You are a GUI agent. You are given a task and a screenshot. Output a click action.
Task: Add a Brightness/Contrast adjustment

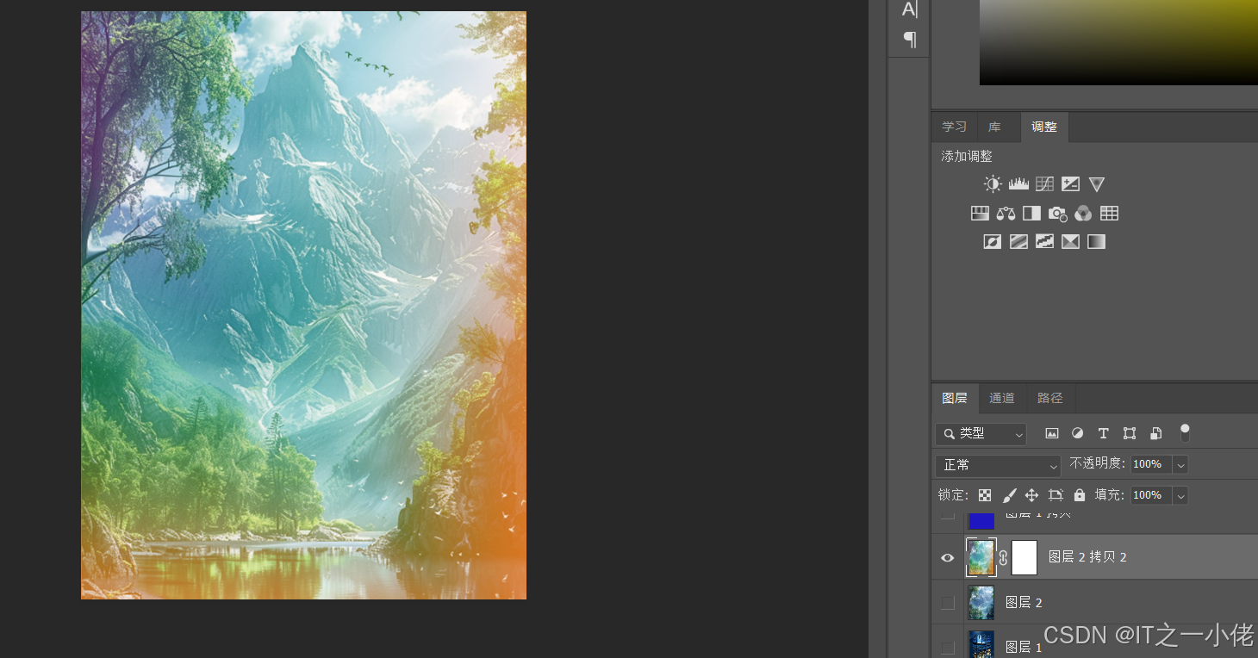[993, 184]
